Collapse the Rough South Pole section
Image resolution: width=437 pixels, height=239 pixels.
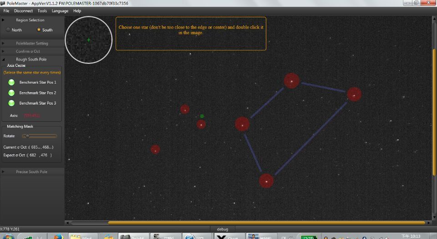32,59
